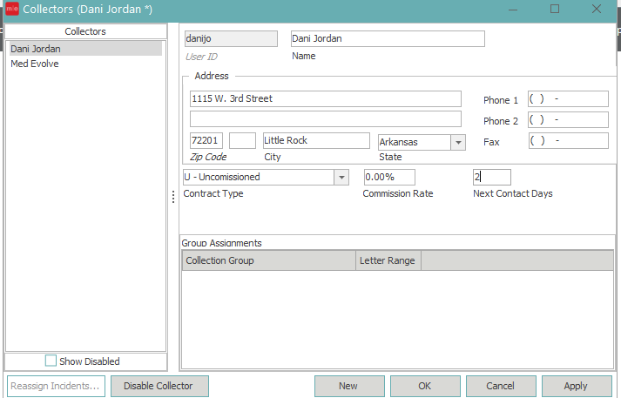
Task: Click the Next Contact Days field
Action: pos(491,177)
